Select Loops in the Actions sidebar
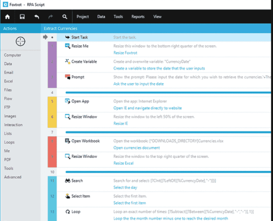 pos(9,142)
